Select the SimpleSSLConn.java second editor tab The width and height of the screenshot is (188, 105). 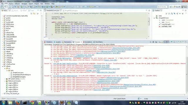pos(70,10)
